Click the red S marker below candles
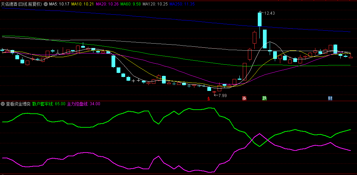Viewport: 357px width, 175px height. point(209,99)
